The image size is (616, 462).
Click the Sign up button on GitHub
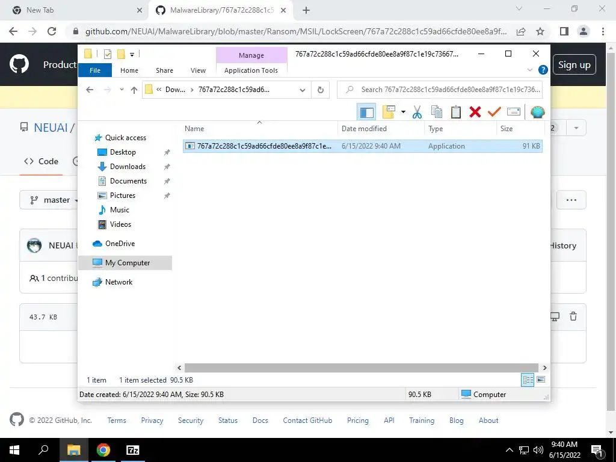(x=574, y=64)
